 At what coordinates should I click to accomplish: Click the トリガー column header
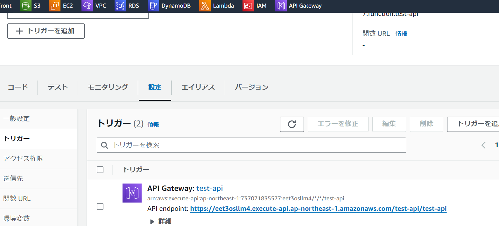point(136,170)
